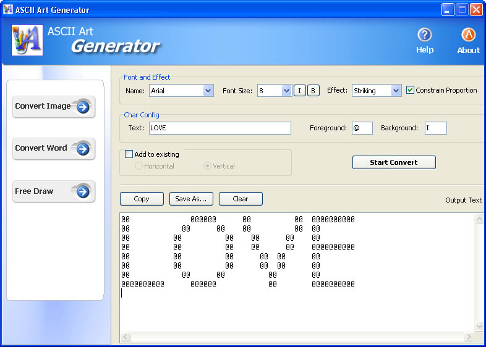Click output scrollbar down arrow
The height and width of the screenshot is (347, 486).
click(x=479, y=326)
